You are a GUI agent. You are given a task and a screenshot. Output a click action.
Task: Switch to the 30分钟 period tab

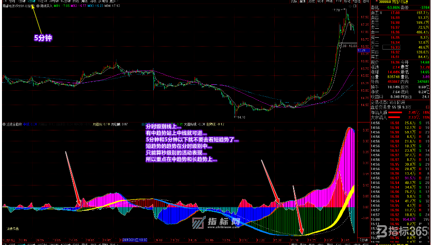tap(54, 1)
